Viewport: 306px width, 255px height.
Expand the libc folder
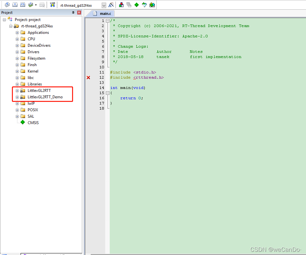pyautogui.click(x=17, y=78)
